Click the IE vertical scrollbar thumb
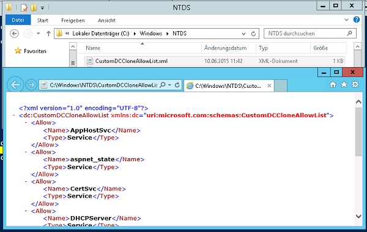367x232 pixels. pyautogui.click(x=358, y=132)
